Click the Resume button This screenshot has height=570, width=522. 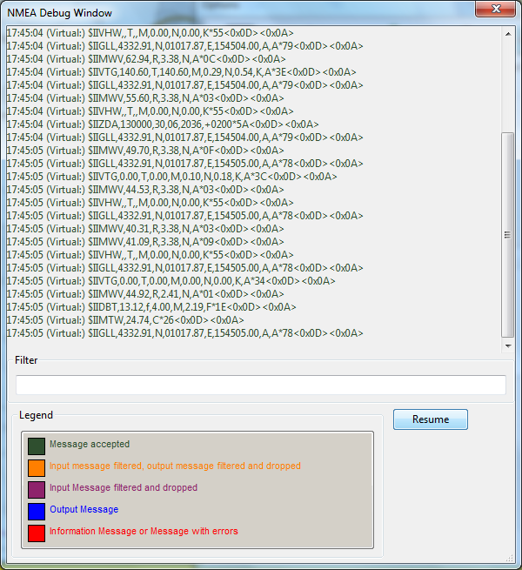430,419
